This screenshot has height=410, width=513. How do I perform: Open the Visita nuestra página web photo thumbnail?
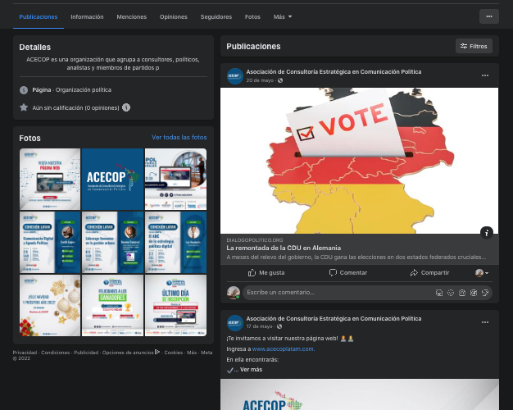pos(50,179)
